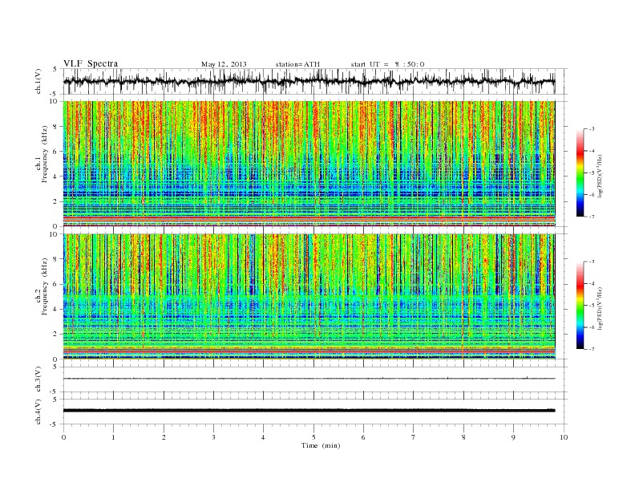This screenshot has height=491, width=635.
Task: Click the lower colorbar for ch.2 spectrogram
Action: click(x=580, y=305)
